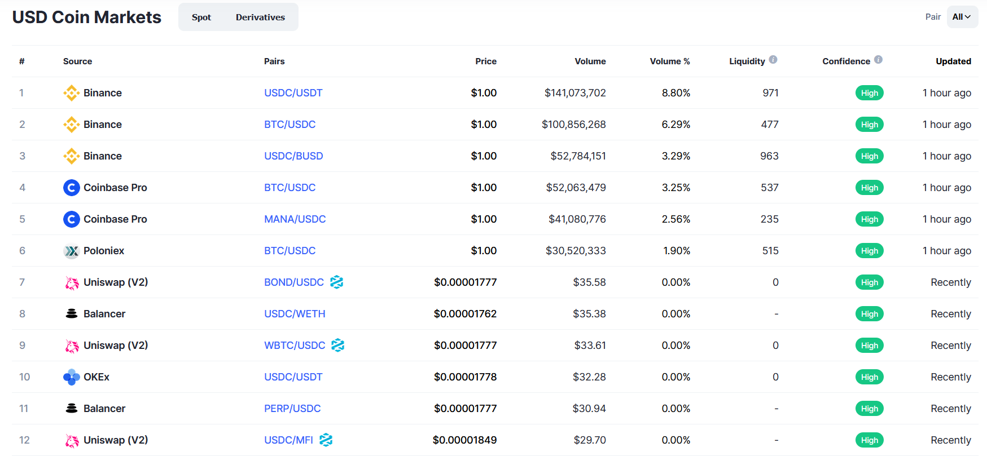Open PERP/USDC pair link
The image size is (987, 456).
[x=292, y=409]
